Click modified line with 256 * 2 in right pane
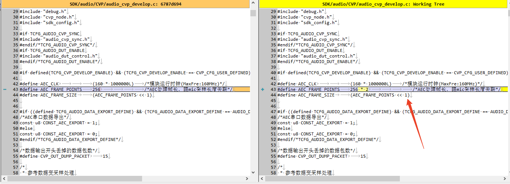The width and height of the screenshot is (510, 184). 392,89
